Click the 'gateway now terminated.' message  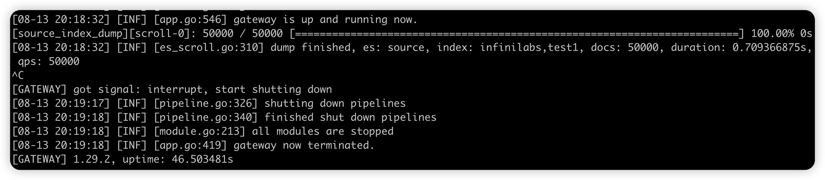304,145
